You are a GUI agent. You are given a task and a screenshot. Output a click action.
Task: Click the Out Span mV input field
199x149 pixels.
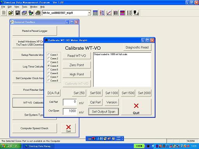pos(70,111)
